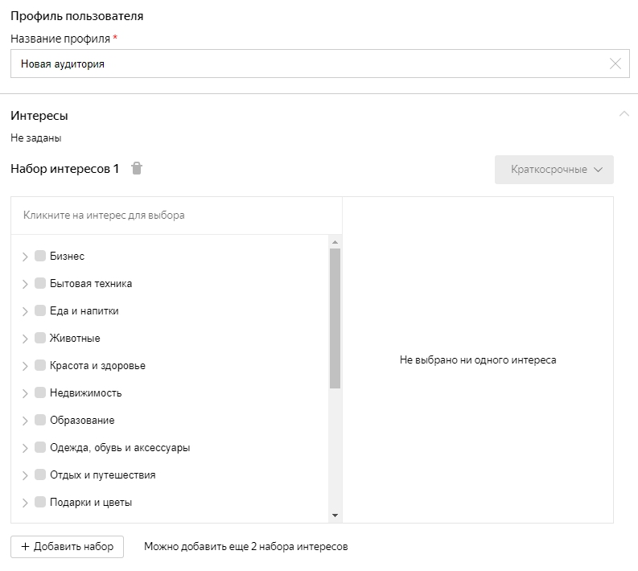Tick the Еда и напитки checkbox
638x571 pixels.
(40, 310)
